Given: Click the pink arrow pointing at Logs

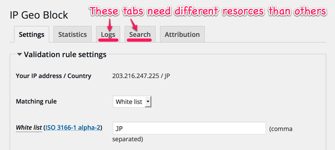Looking at the screenshot, I should 110,24.
